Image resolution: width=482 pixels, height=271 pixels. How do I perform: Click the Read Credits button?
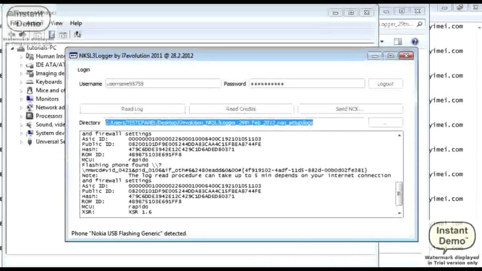(x=241, y=109)
